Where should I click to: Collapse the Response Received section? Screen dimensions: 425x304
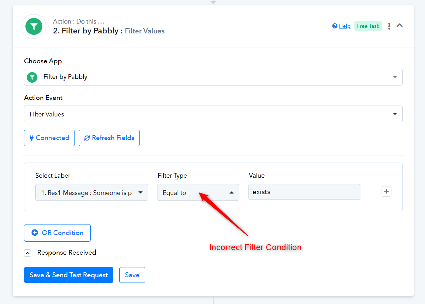(28, 253)
